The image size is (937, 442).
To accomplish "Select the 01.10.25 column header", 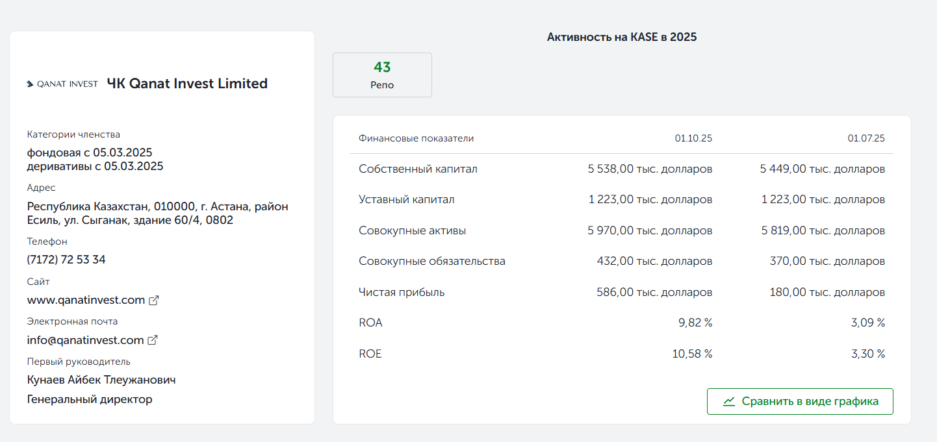I will (693, 138).
